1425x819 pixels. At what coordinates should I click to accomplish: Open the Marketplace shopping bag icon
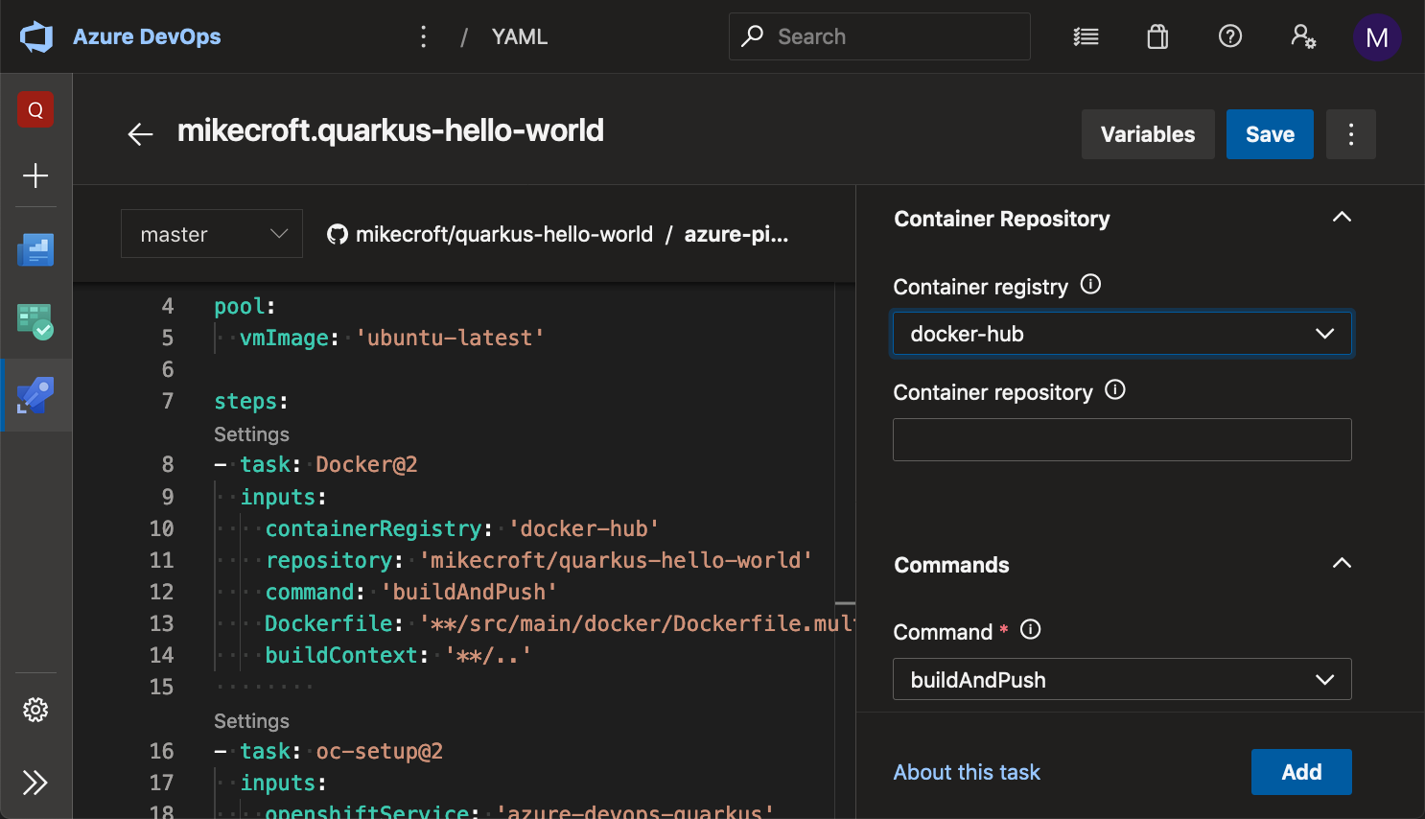tap(1157, 36)
